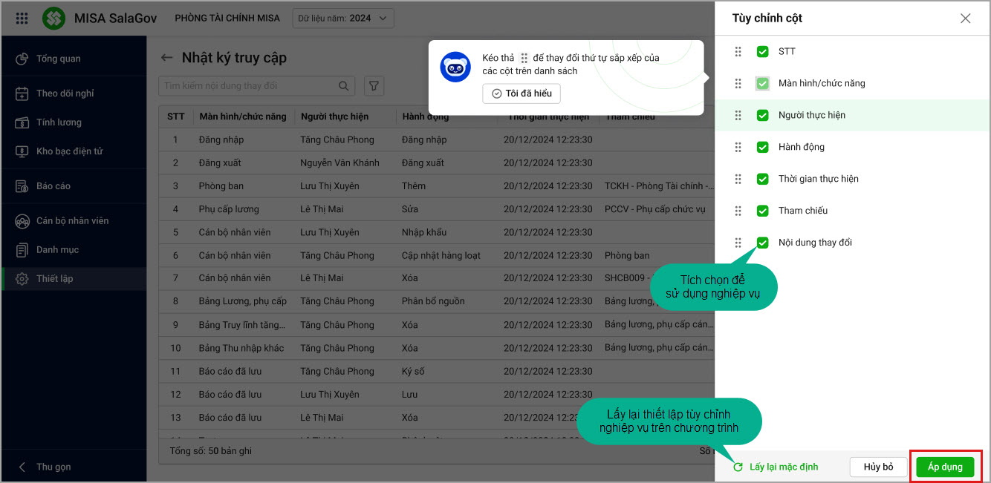Click drag handle beside Hành động
The height and width of the screenshot is (483, 991).
738,148
